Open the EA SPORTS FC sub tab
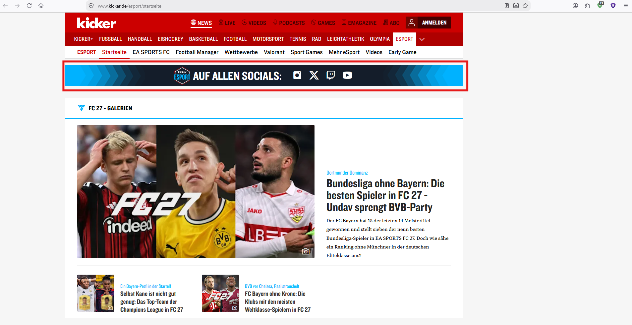 [x=151, y=52]
